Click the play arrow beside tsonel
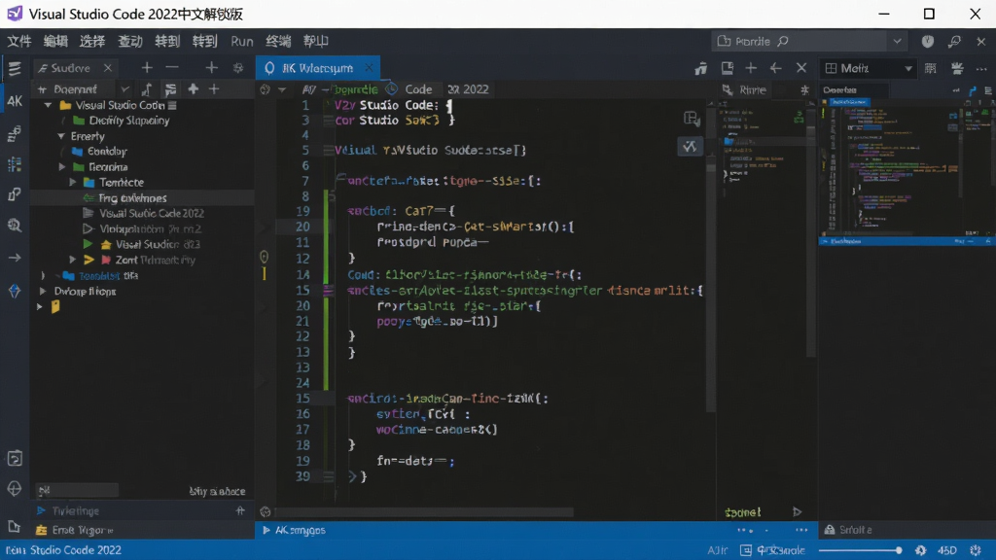This screenshot has height=560, width=996. [797, 511]
